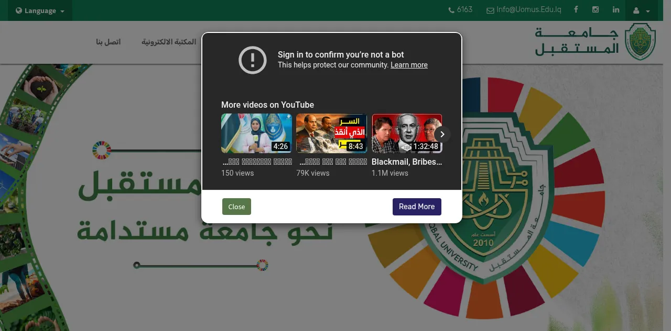Open the 8:43 video thumbnail

pos(331,133)
